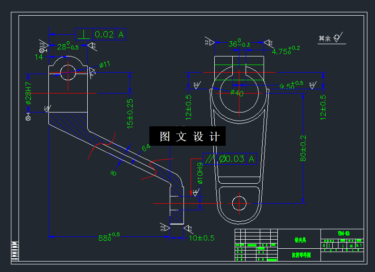Click the ø11 hole diameter label
375x272 pixels.
tap(104, 65)
